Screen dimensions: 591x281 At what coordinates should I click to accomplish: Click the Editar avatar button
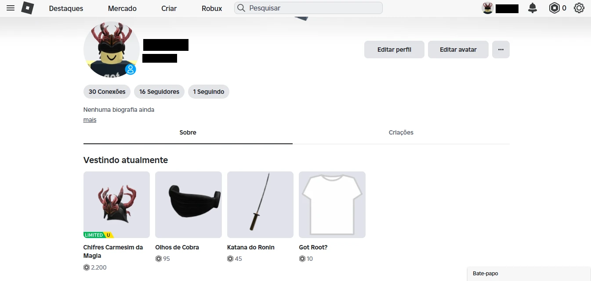(x=458, y=50)
